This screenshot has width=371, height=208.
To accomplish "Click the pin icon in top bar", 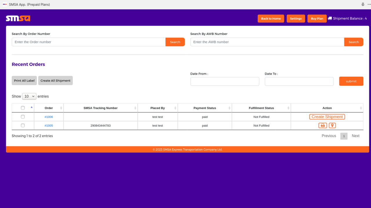I will (363, 4).
